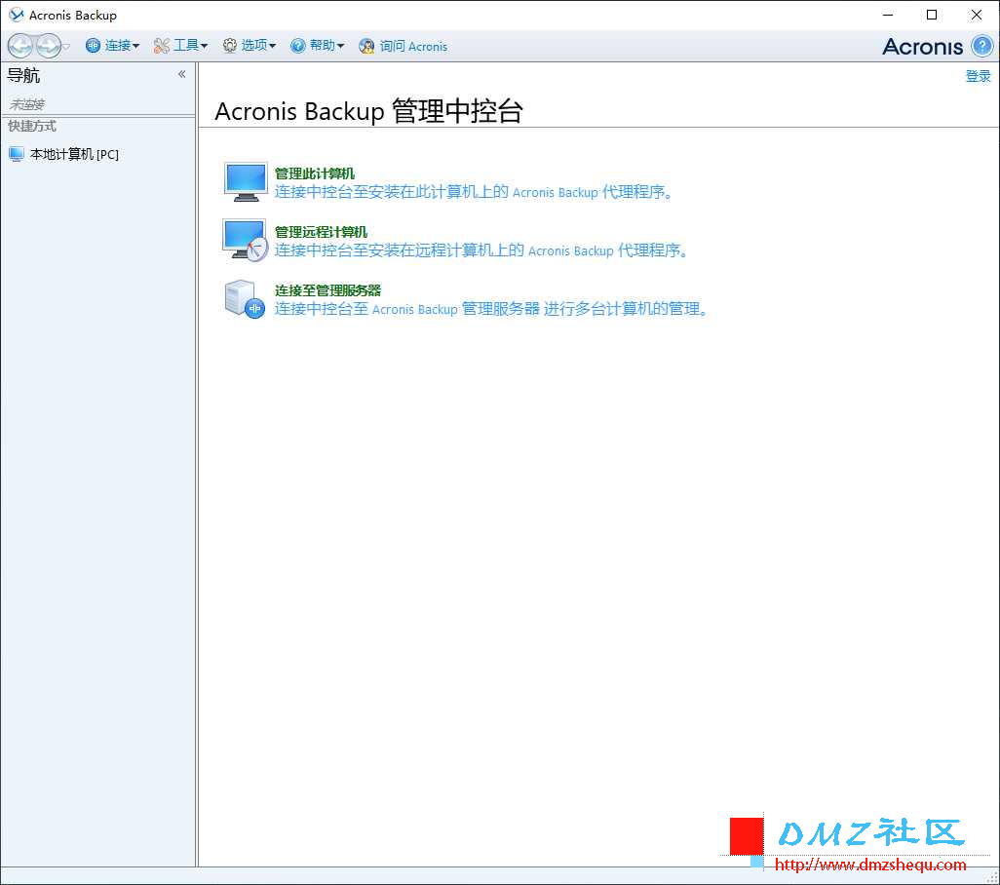
Task: Click 询问 Acronis toolbar item
Action: 403,46
